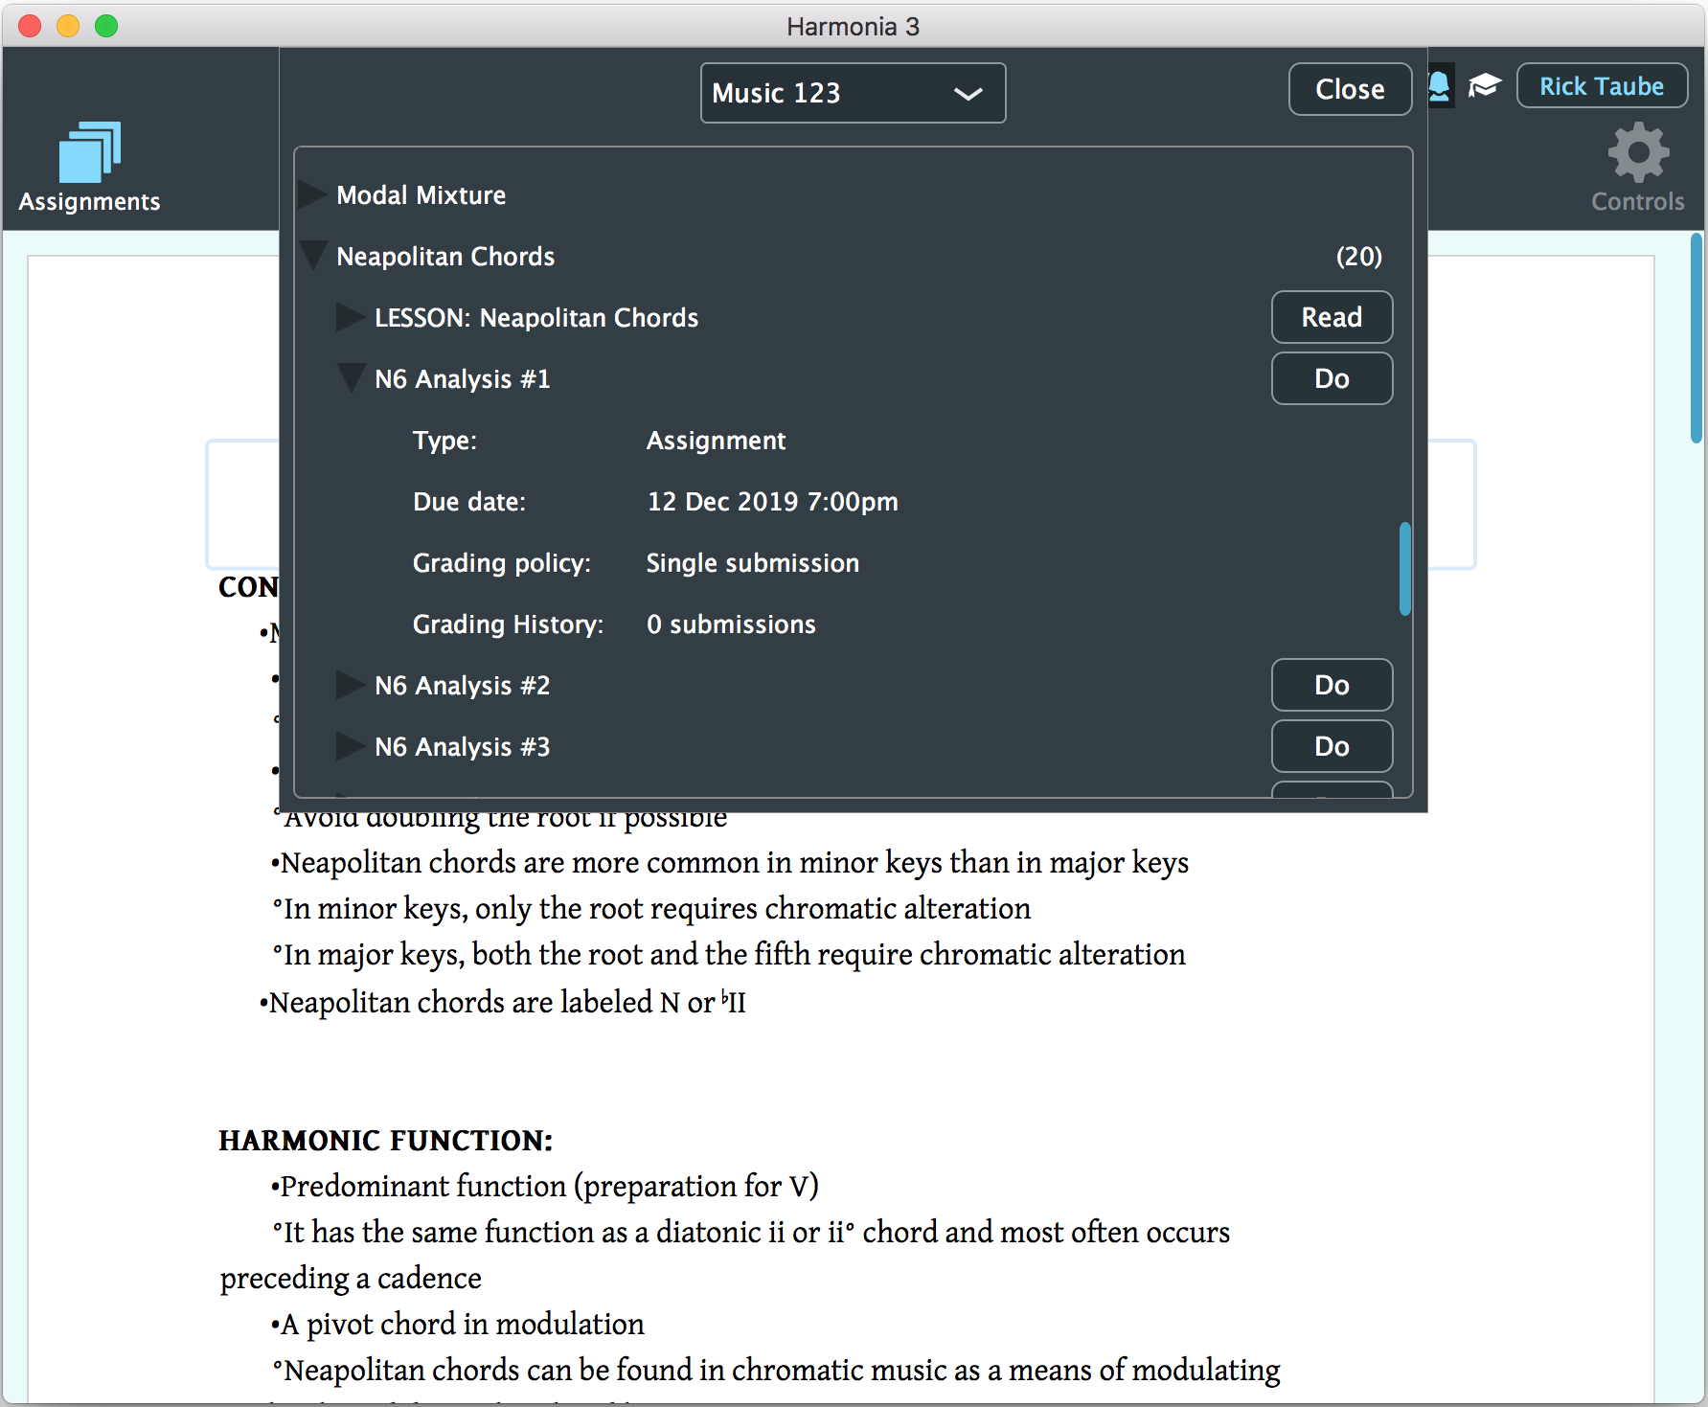Close the assignments panel
The image size is (1708, 1407).
[x=1349, y=89]
